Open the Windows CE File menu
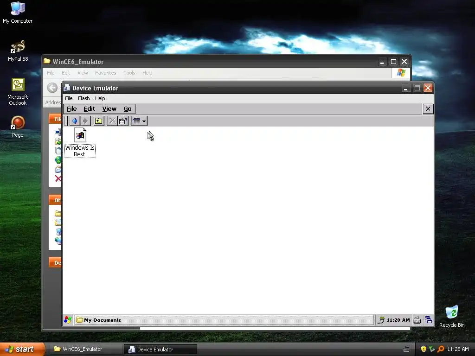 tap(72, 109)
